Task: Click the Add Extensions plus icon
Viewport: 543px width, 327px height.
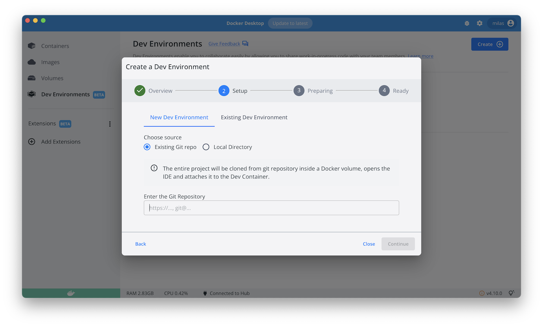Action: point(31,141)
